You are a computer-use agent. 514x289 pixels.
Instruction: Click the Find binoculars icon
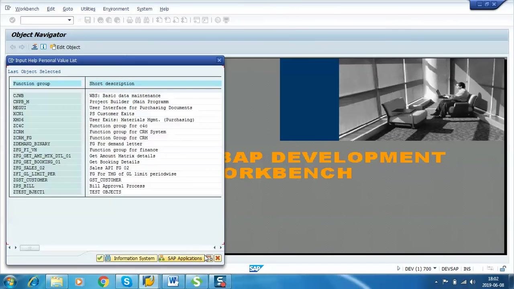pyautogui.click(x=138, y=20)
